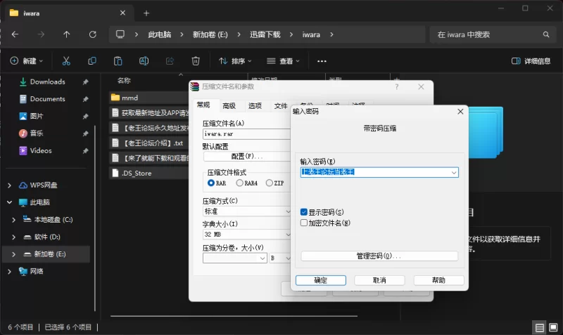Click the Delete trash can icon

click(196, 61)
